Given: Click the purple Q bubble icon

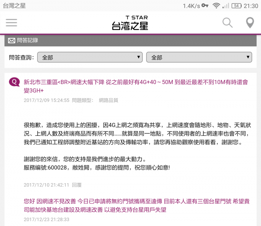Looking at the screenshot, I should 14,82.
